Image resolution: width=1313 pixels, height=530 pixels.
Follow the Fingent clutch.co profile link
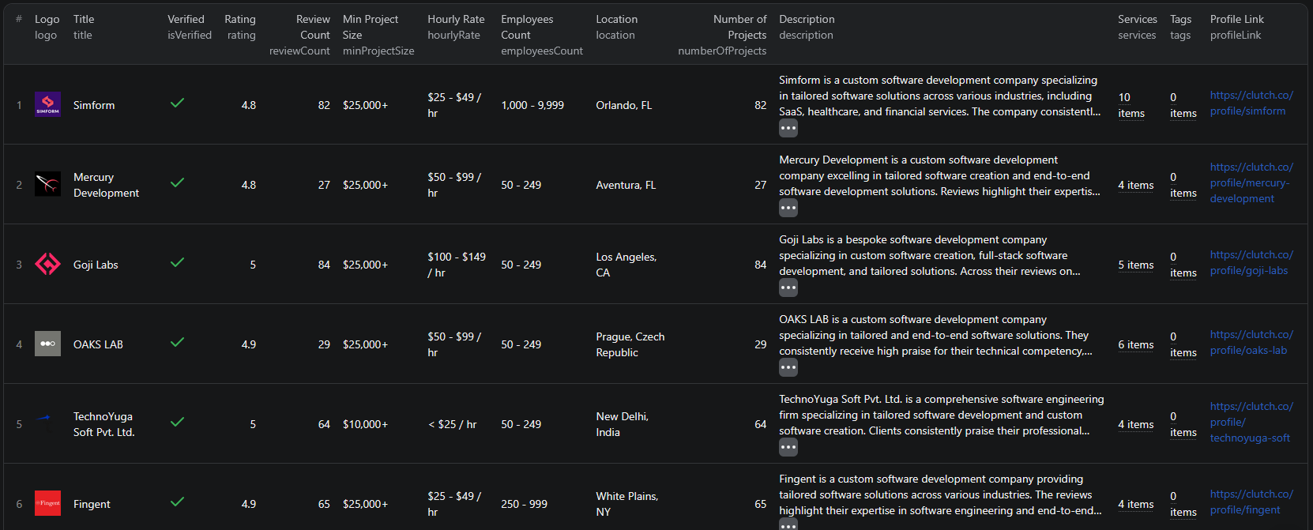coord(1251,502)
